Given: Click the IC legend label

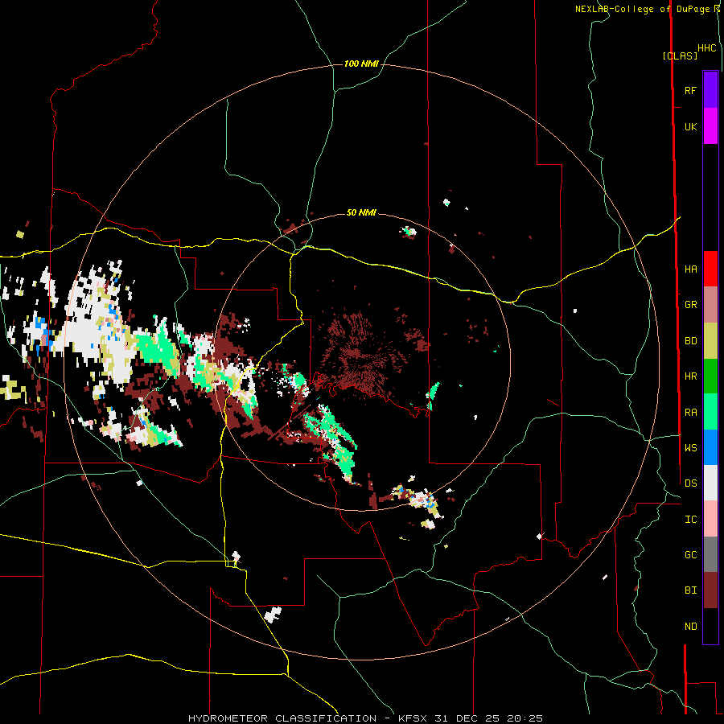Looking at the screenshot, I should pos(690,520).
